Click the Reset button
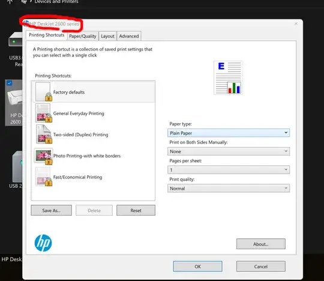This screenshot has height=281, width=324. pos(136,210)
